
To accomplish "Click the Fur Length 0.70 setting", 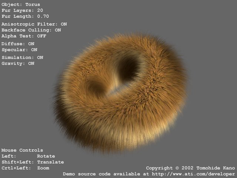I will click(x=25, y=16).
